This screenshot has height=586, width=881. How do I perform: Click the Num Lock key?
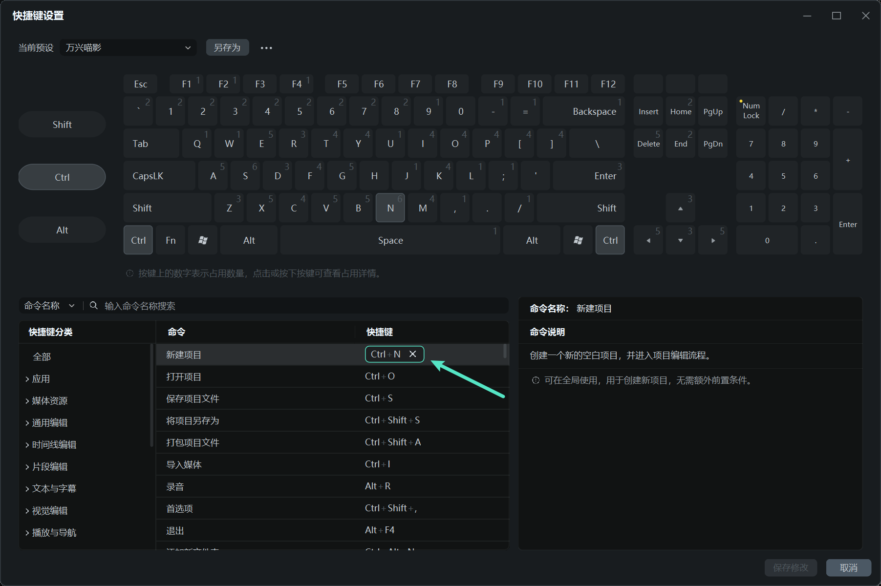coord(751,111)
